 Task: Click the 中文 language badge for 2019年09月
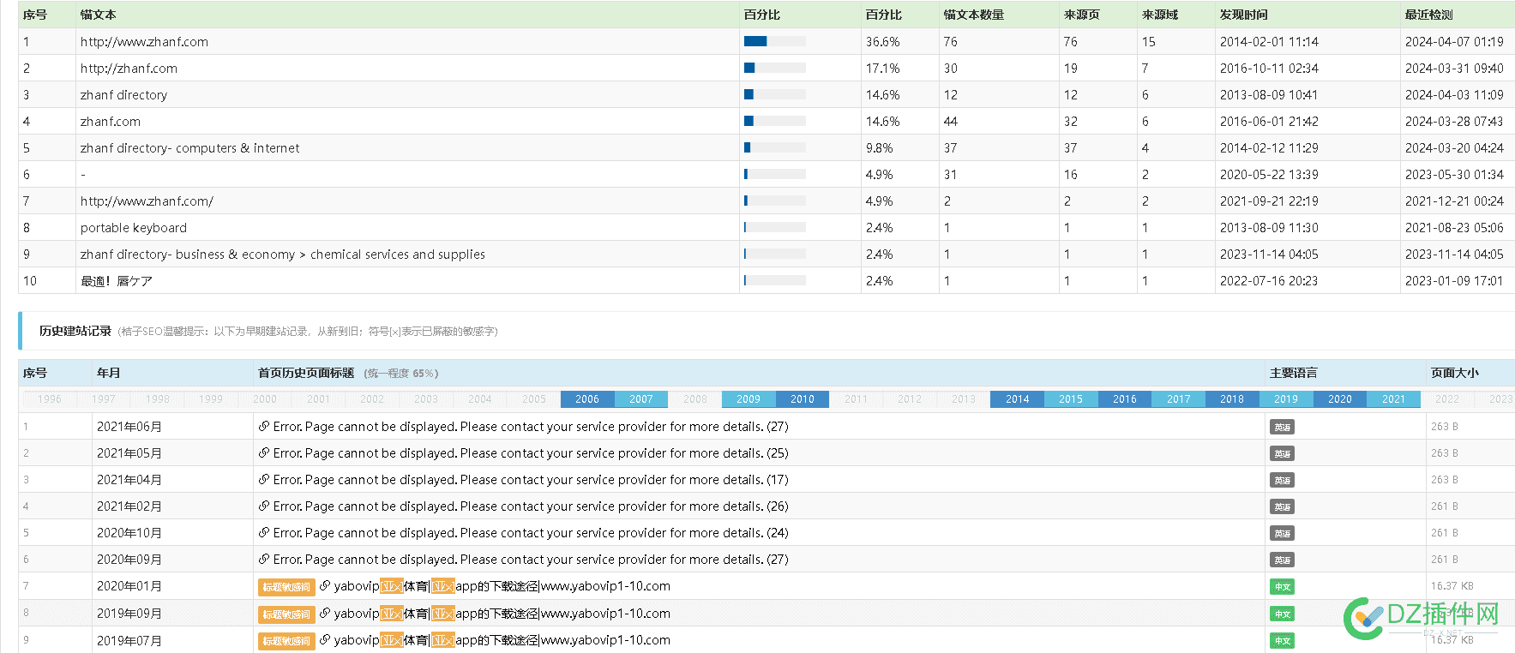(1282, 614)
